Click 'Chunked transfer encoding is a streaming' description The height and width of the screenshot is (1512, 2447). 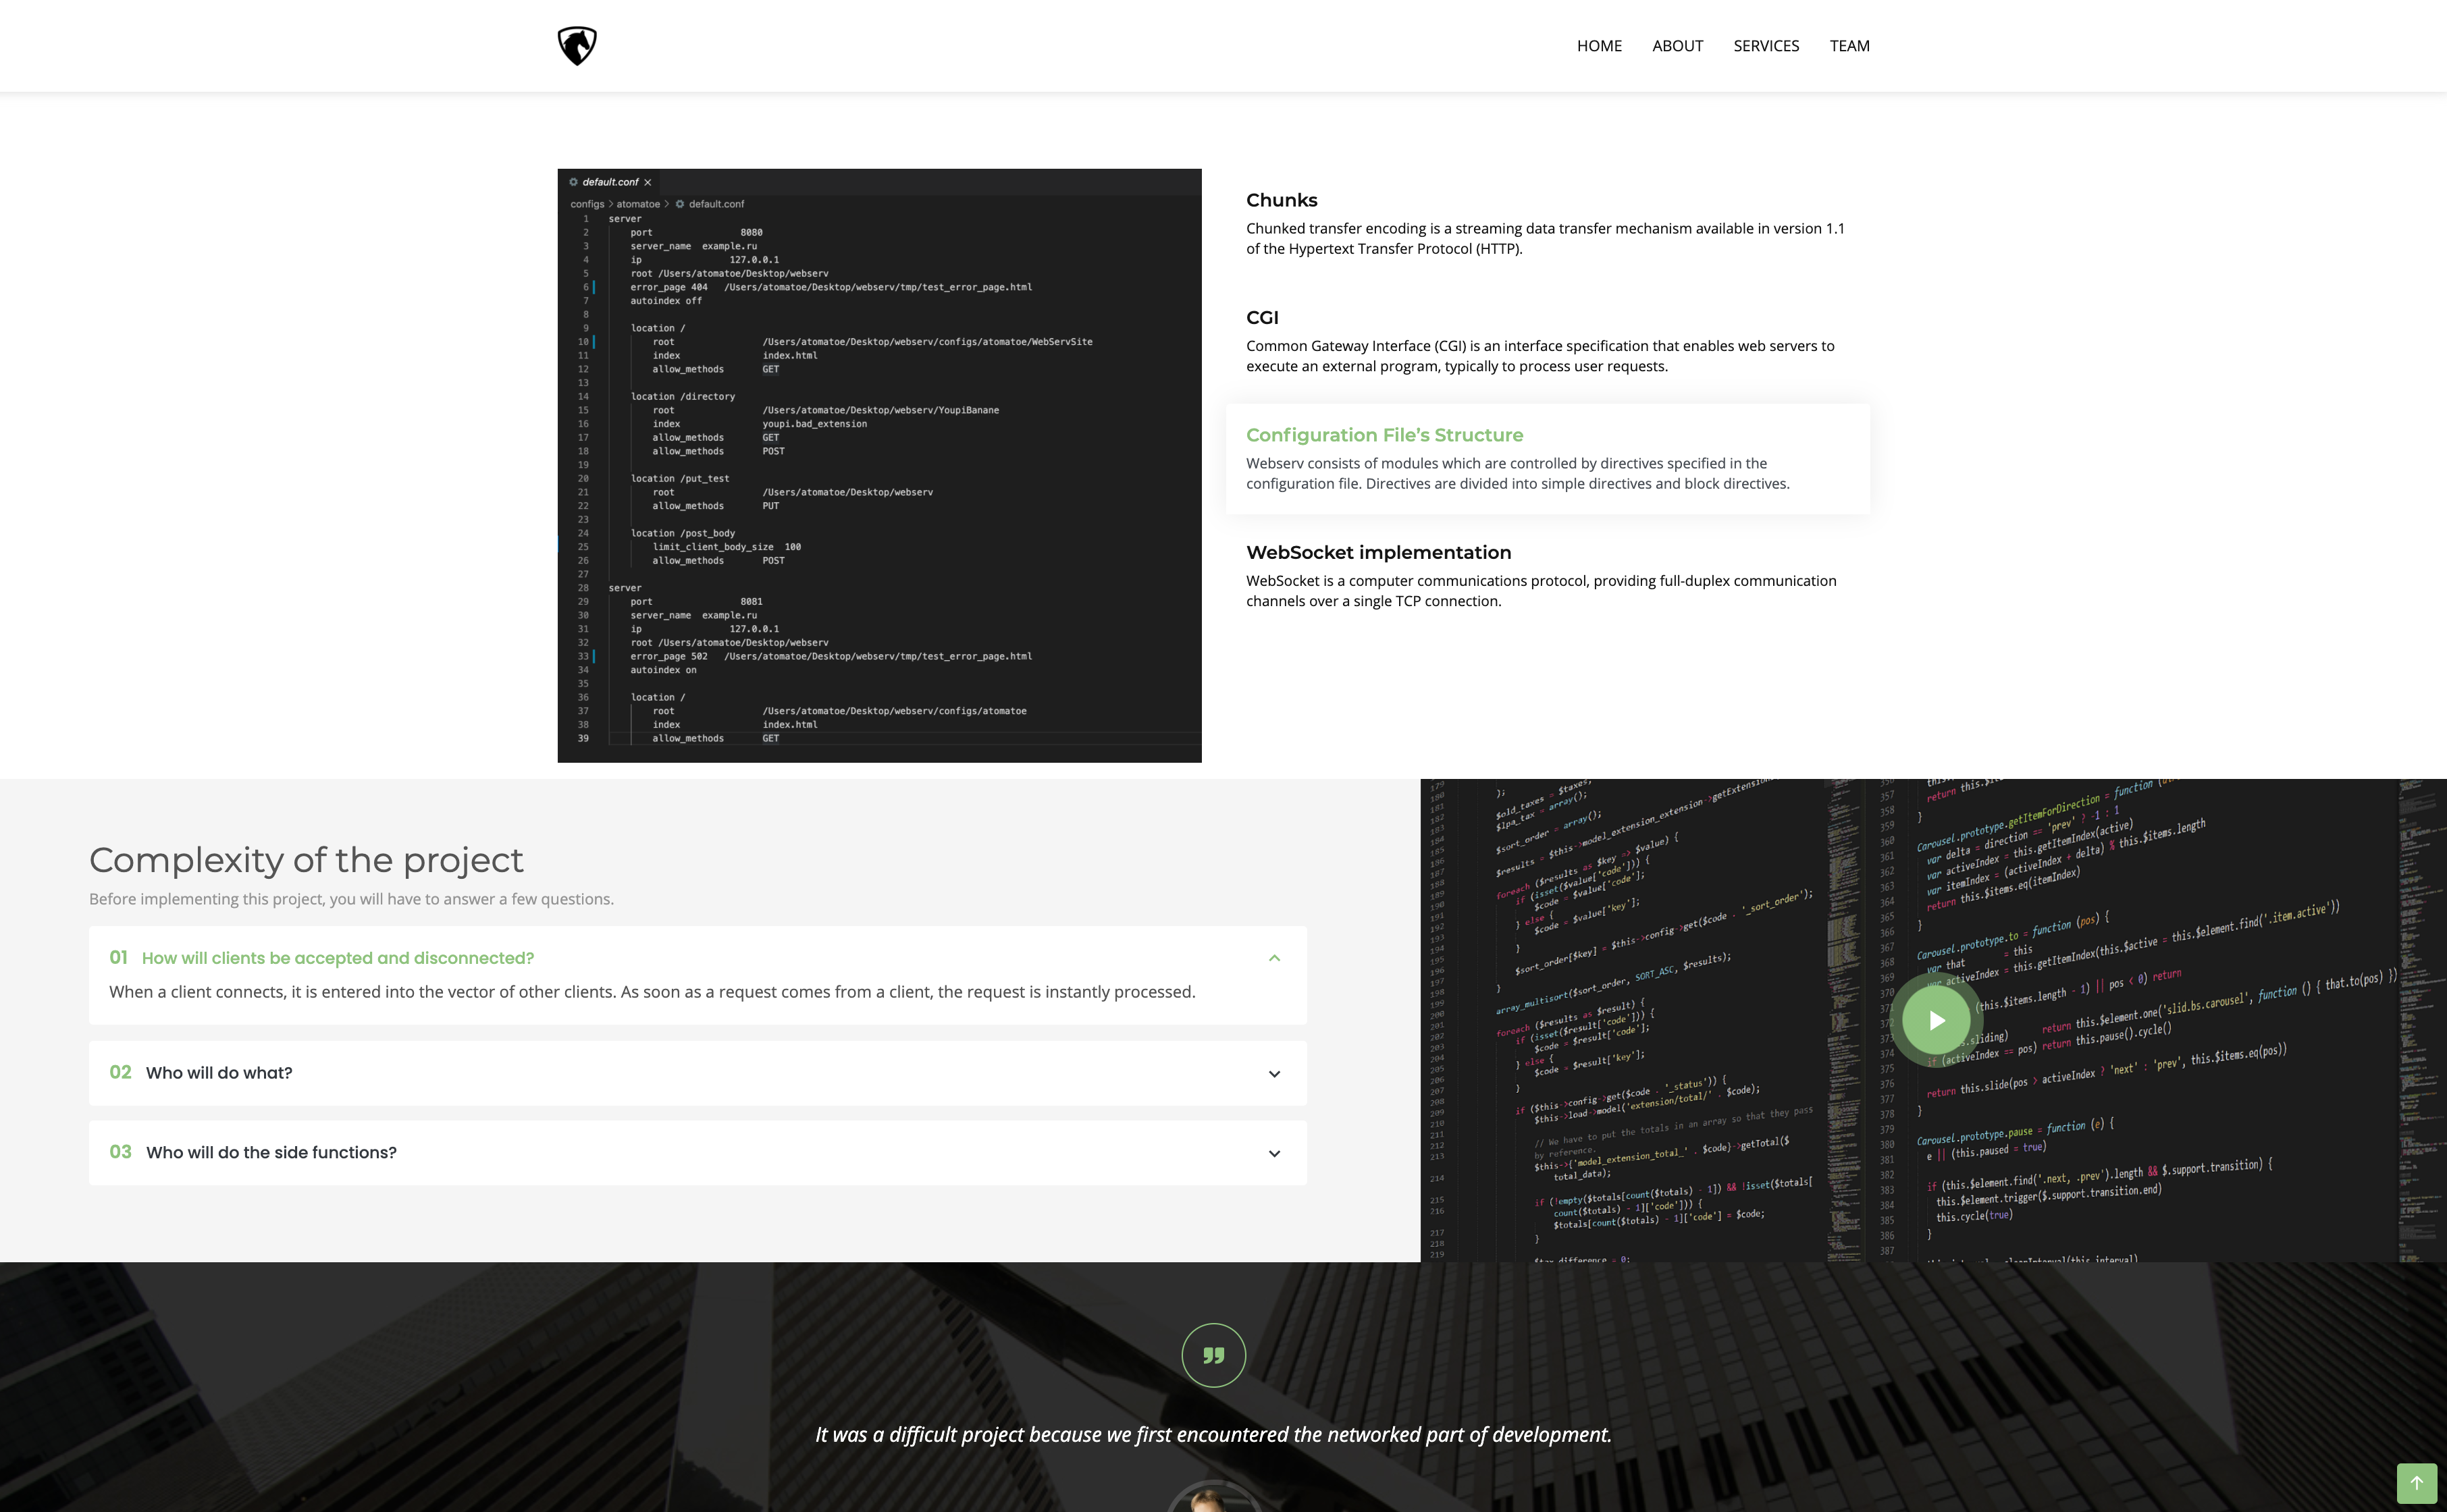(1545, 239)
